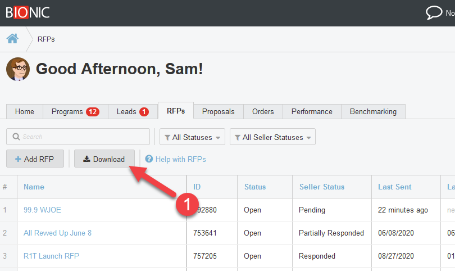Click the Help with RFPs link

click(180, 159)
